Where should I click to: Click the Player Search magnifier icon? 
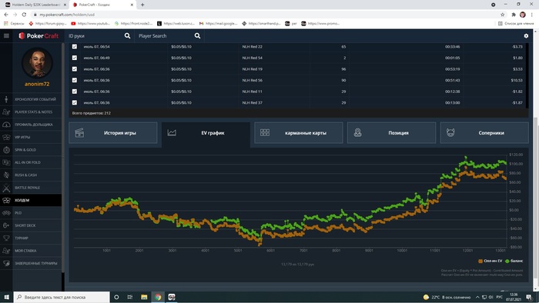pyautogui.click(x=197, y=35)
